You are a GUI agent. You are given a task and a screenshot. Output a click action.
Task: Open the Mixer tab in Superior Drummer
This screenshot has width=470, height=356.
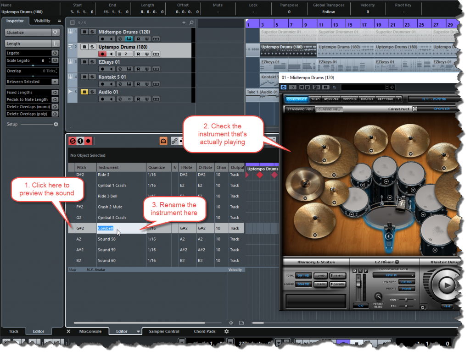pyautogui.click(x=315, y=99)
